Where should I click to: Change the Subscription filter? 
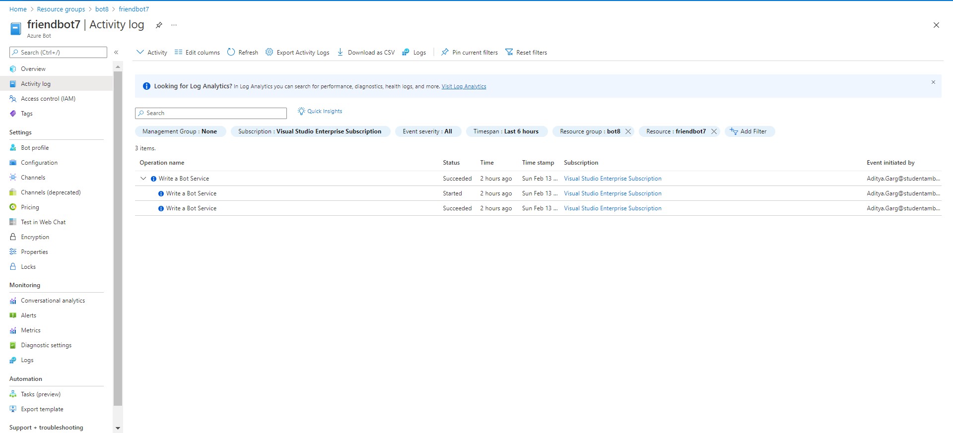(x=310, y=131)
